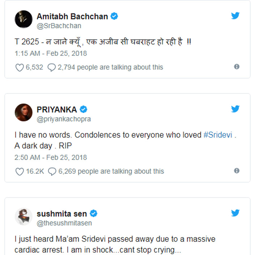Image resolution: width=253 pixels, height=255 pixels.
Task: Open PRIYANKA's profile picture
Action: click(23, 112)
